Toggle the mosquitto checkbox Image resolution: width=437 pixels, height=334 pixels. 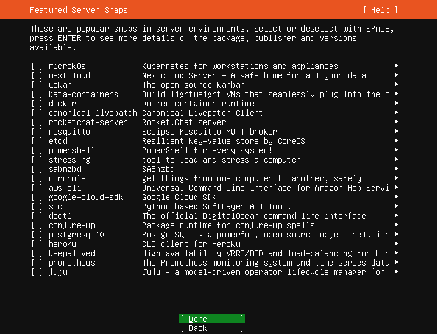coord(37,132)
